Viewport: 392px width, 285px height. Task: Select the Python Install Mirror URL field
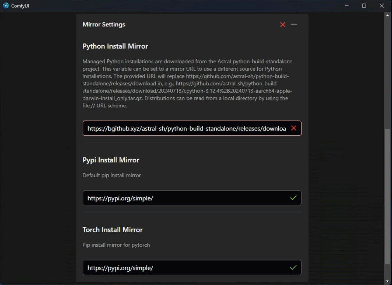tap(181, 128)
